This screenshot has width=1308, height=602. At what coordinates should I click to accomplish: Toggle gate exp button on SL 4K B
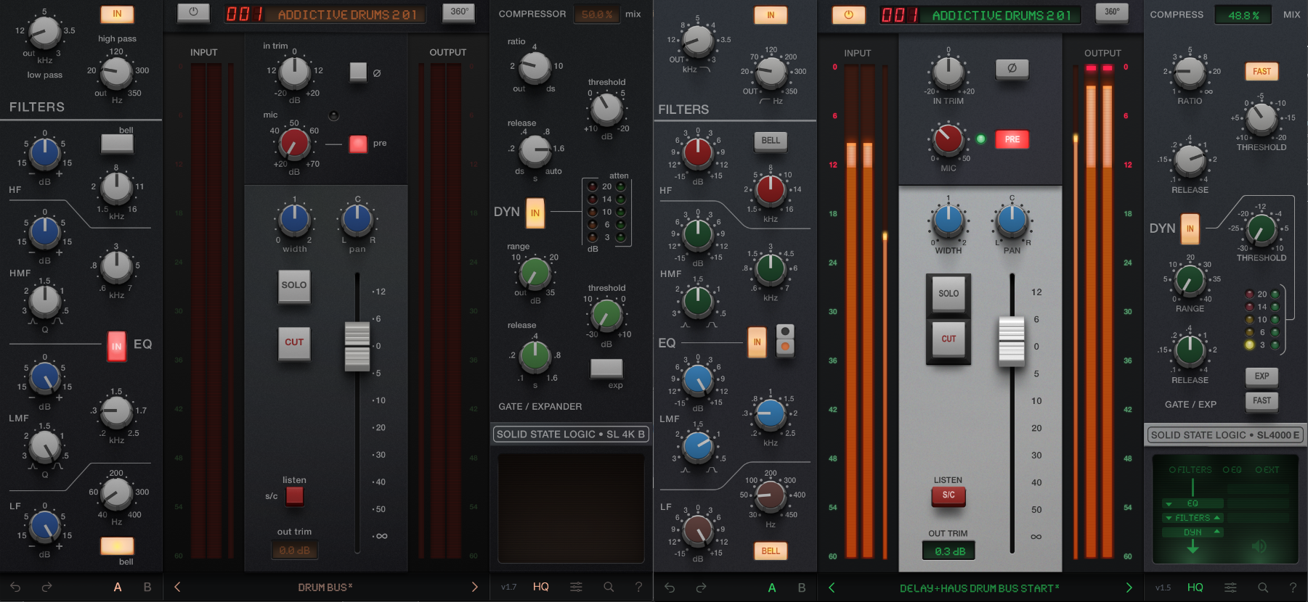coord(606,368)
